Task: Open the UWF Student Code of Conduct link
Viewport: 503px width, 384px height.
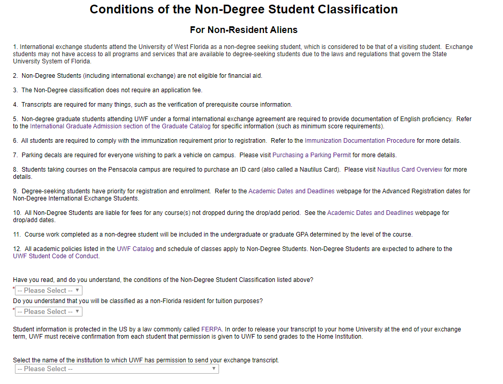Action: [x=56, y=256]
